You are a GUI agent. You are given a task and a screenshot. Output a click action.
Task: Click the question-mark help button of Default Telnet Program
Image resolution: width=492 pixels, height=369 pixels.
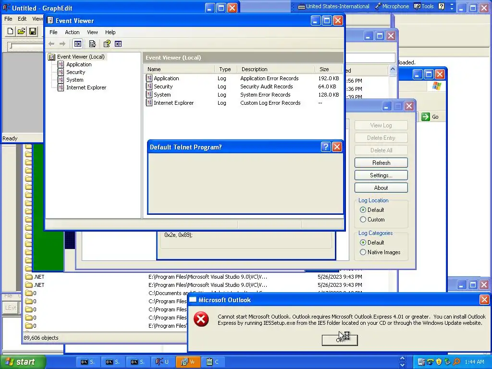click(326, 147)
